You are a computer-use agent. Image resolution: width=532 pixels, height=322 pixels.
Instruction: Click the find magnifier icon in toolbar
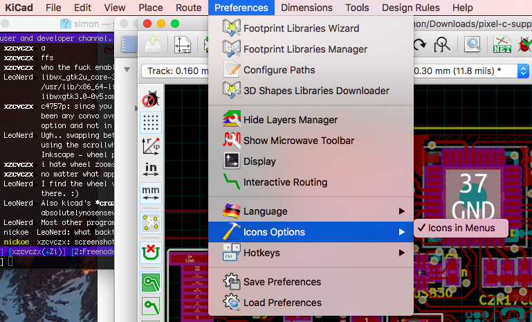click(x=473, y=45)
